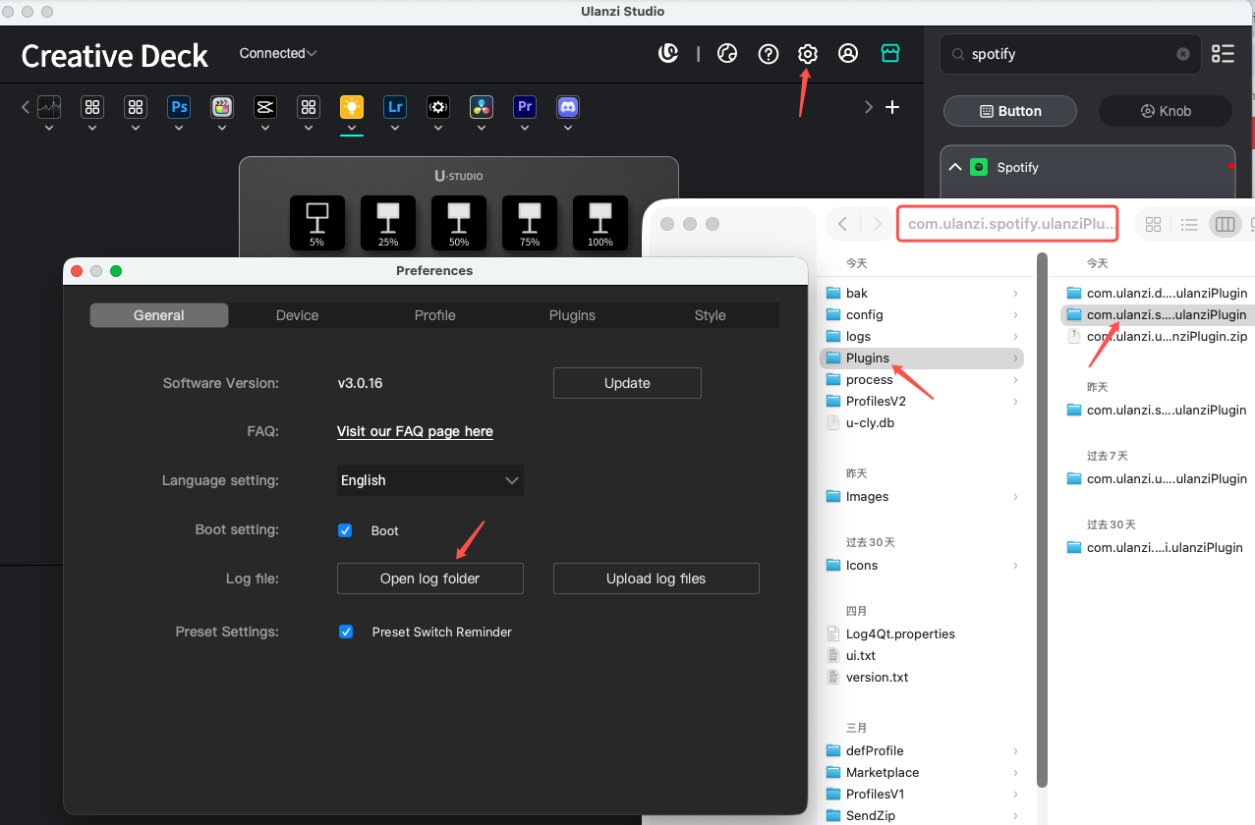The height and width of the screenshot is (825, 1255).
Task: Select the Final Cut Pro profile icon
Action: point(222,107)
